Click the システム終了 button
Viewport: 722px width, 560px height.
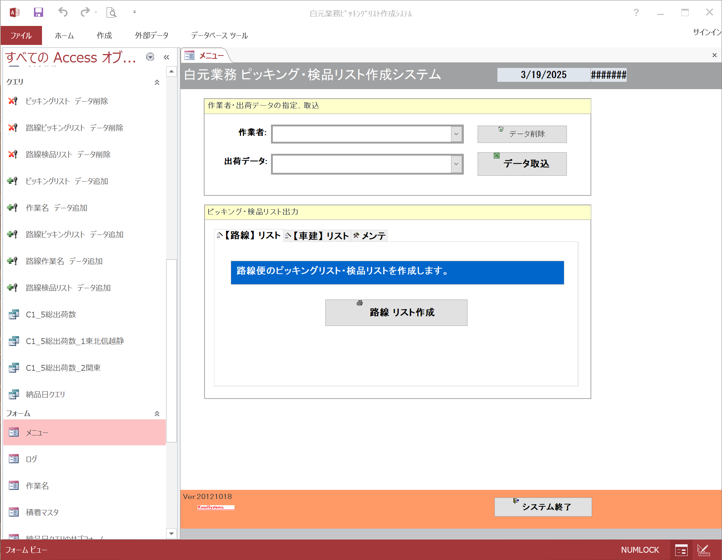point(543,507)
